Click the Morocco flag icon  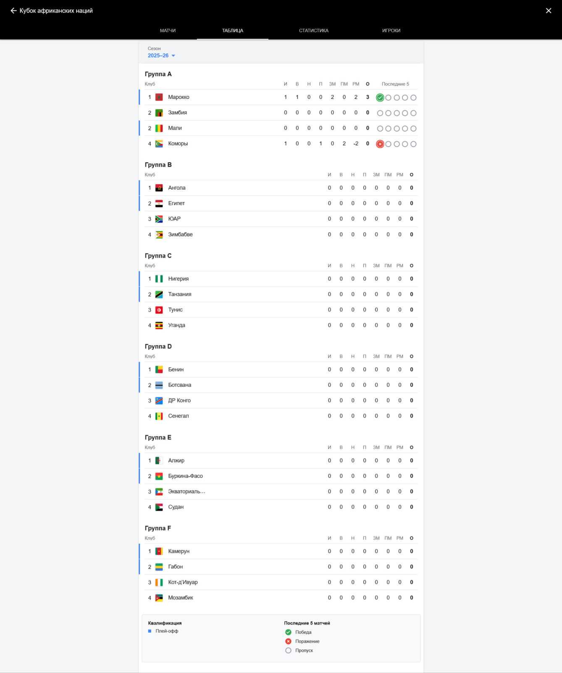[159, 97]
